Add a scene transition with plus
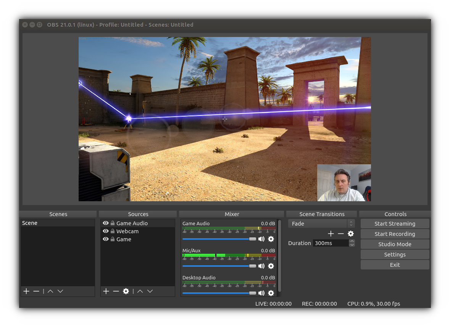 [x=331, y=234]
